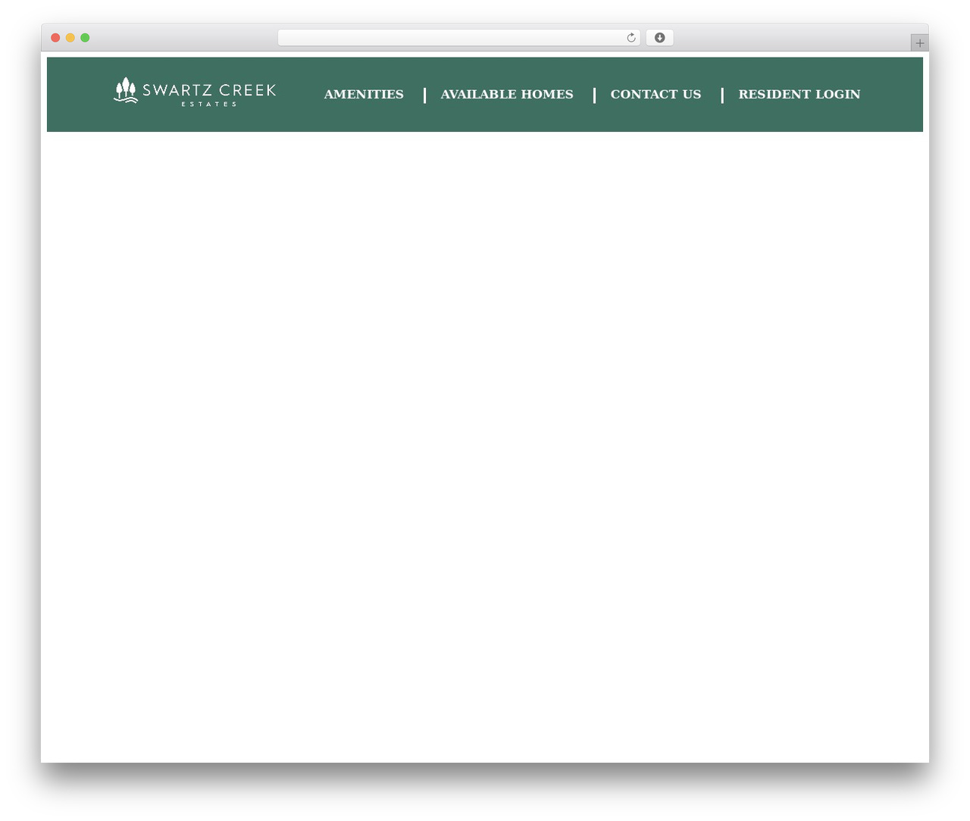Screen dimensions: 970x821
Task: Click the Swartz Creek Estates logo
Action: (195, 92)
